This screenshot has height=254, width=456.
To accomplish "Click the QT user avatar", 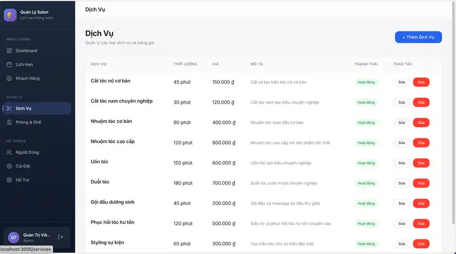I will 14,237.
